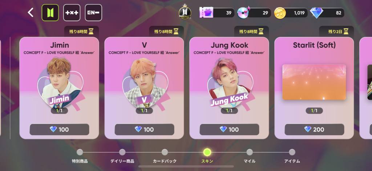Buy Jung Kook skin for 100 diamonds
Viewport: 372px width, 171px height.
[229, 129]
